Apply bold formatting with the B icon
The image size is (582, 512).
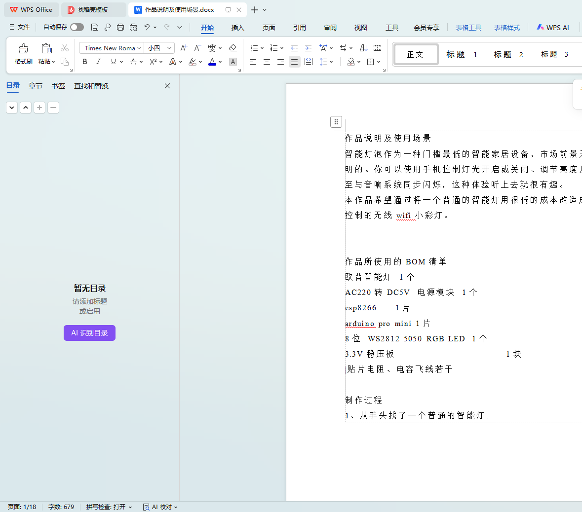(x=85, y=62)
